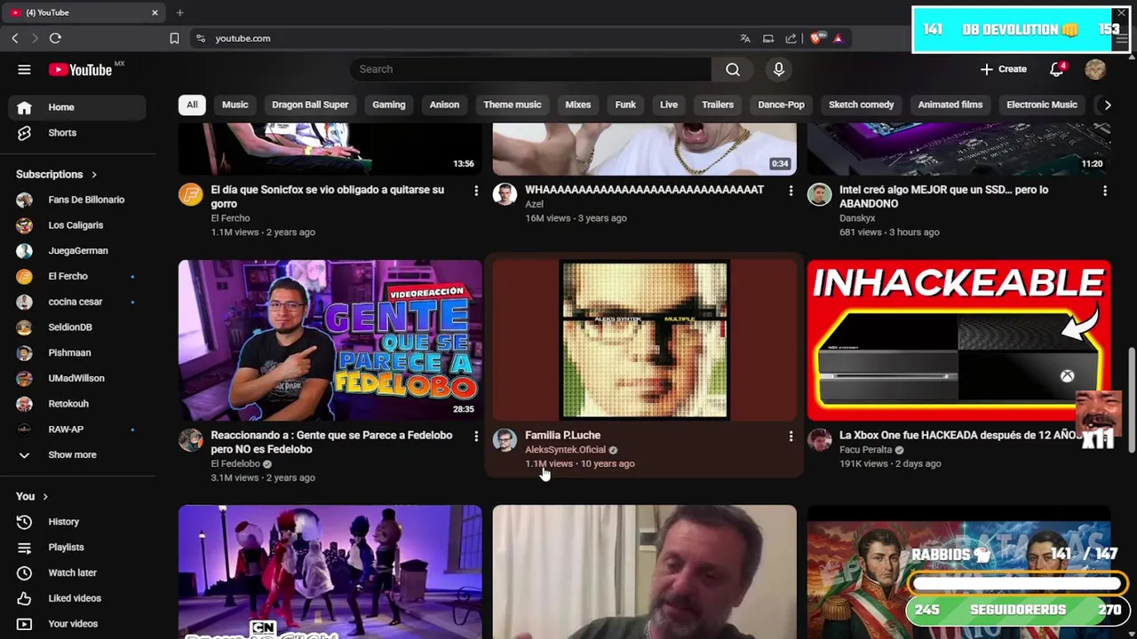Viewport: 1137px width, 639px height.
Task: Select the All filter chip
Action: tap(192, 105)
